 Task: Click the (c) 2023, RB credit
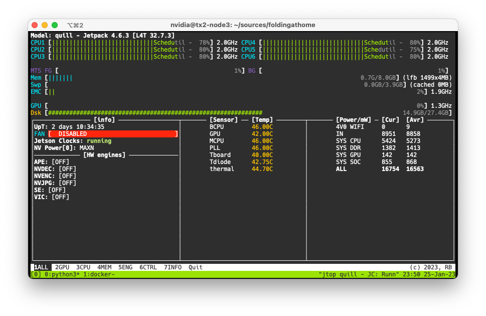click(x=431, y=267)
